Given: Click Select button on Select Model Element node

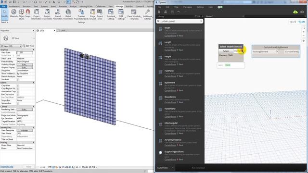Looking at the screenshot, I should (226, 51).
